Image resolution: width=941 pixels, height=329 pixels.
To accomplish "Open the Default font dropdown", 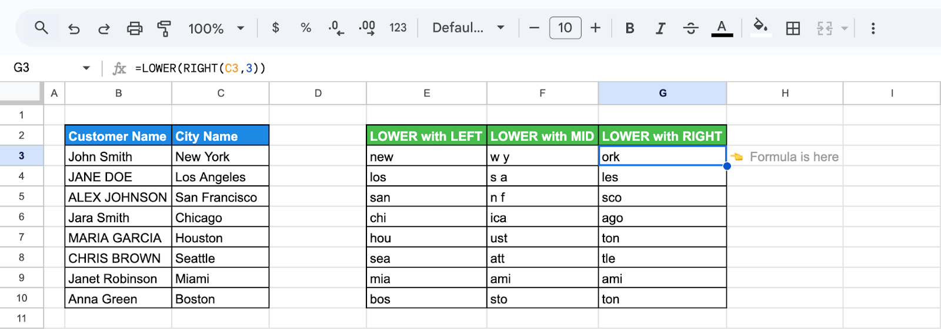I will [468, 28].
